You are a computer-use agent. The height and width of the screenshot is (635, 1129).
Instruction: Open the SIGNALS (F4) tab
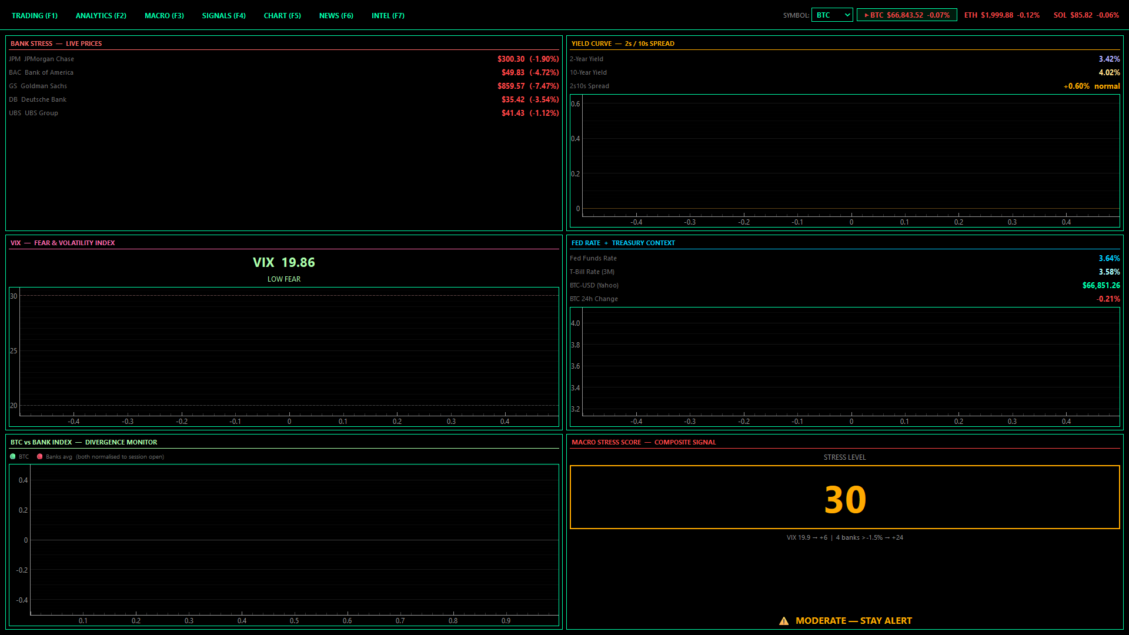pyautogui.click(x=223, y=16)
